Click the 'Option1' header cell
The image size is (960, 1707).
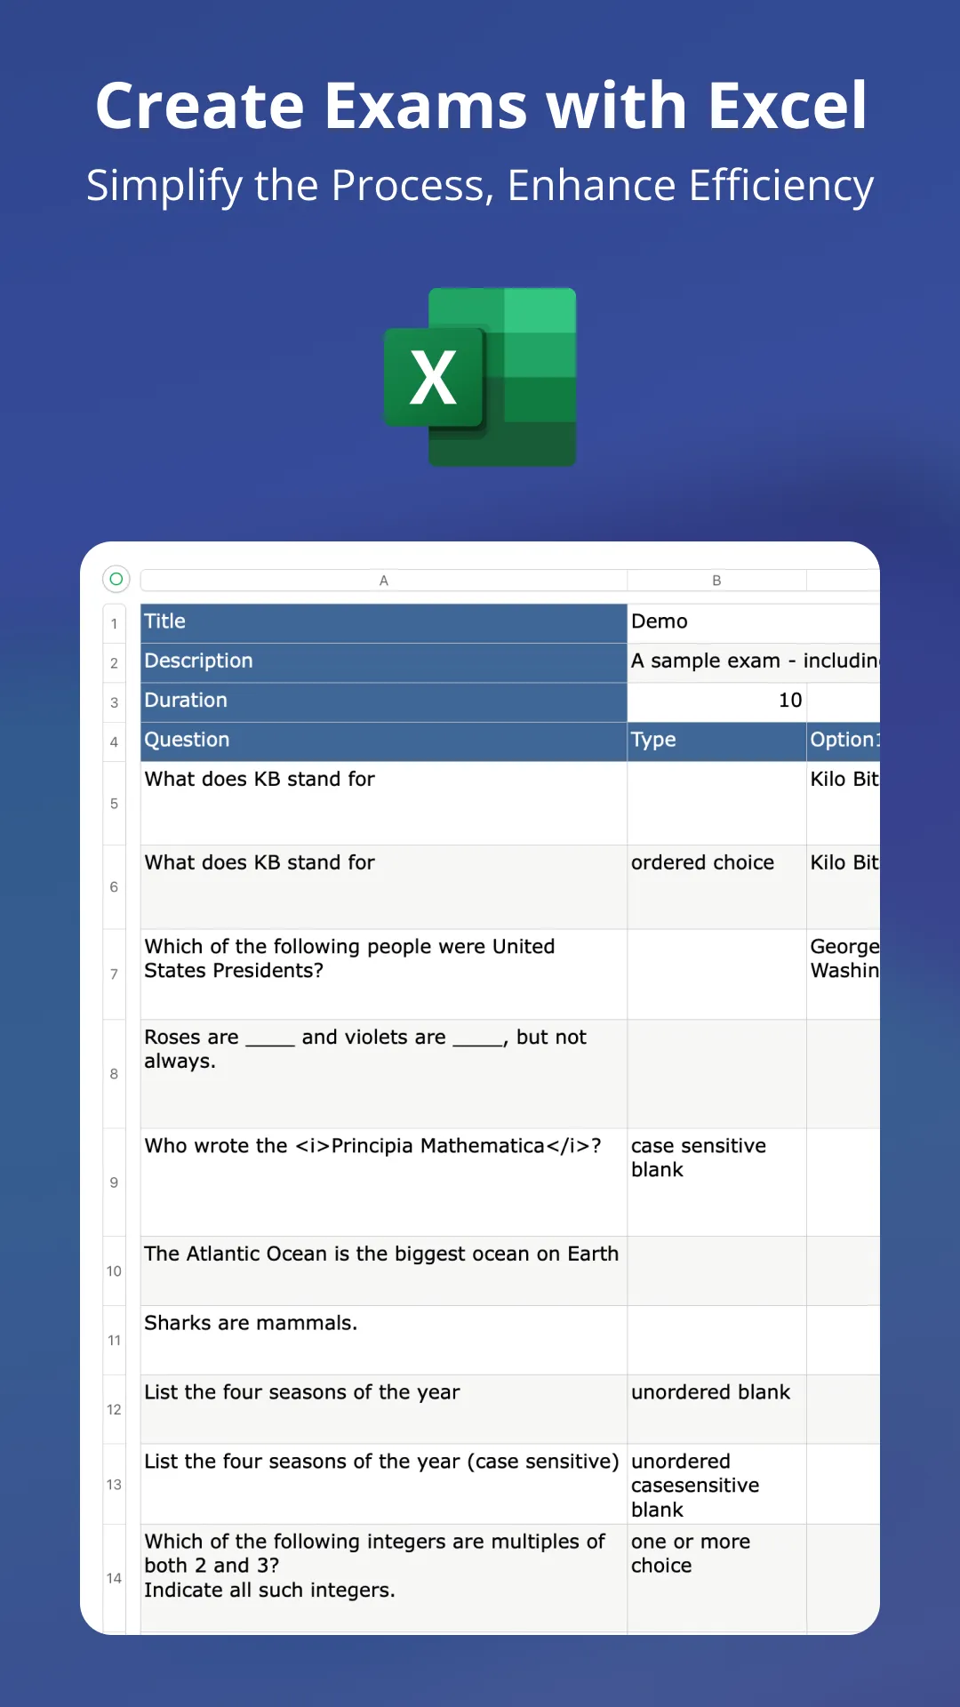point(844,741)
